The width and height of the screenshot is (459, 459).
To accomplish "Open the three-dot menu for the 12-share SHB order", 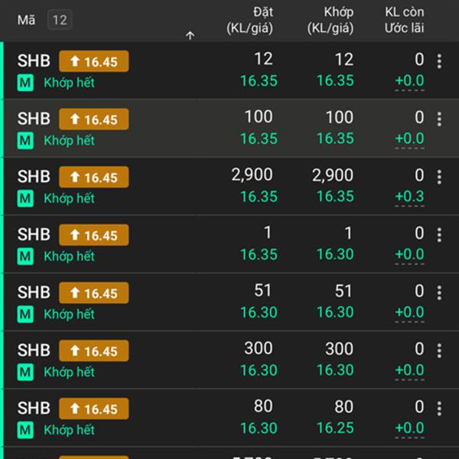I will click(x=439, y=61).
